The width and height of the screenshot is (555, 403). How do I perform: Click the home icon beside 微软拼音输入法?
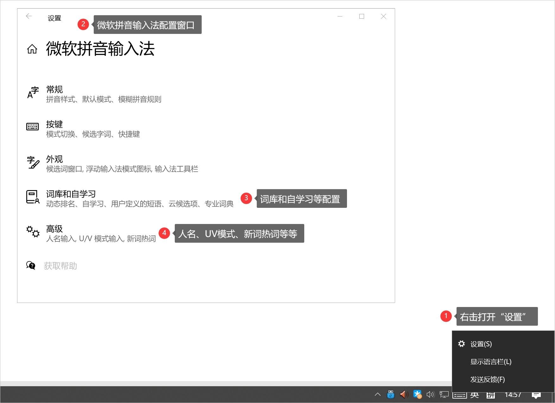pos(32,49)
